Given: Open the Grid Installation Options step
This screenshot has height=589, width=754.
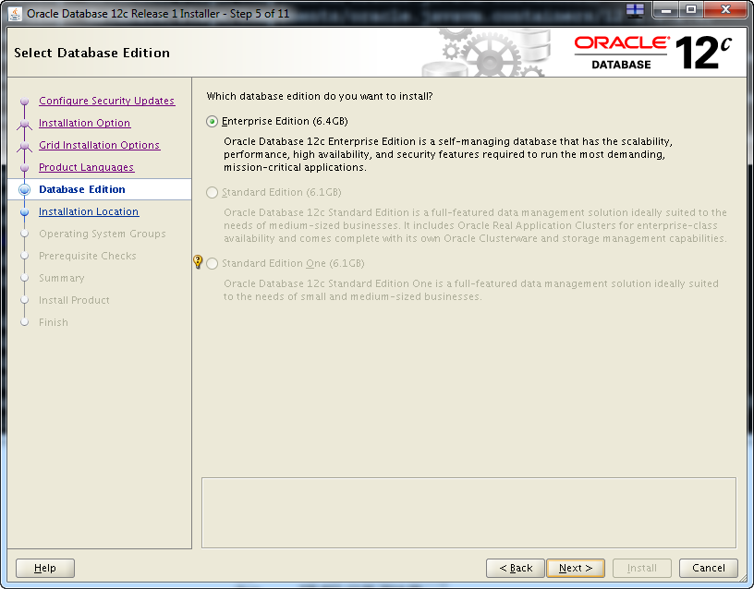Looking at the screenshot, I should coord(99,145).
